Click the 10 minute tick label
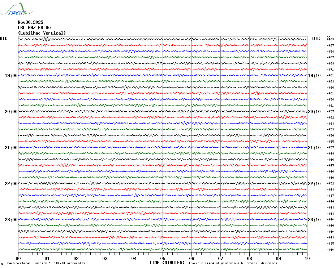 [307, 258]
